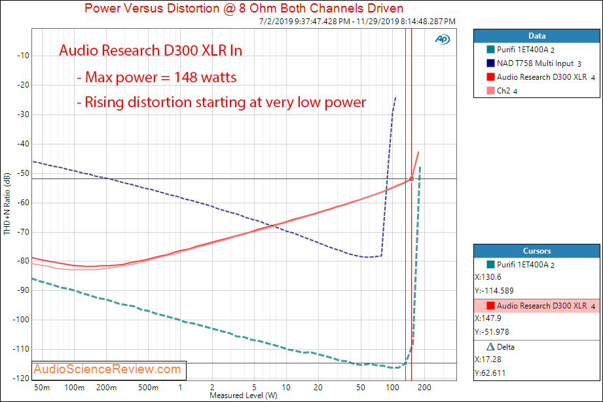This screenshot has width=603, height=402.
Task: Click the red cursor point on the Audio Research curve
Action: 411,179
